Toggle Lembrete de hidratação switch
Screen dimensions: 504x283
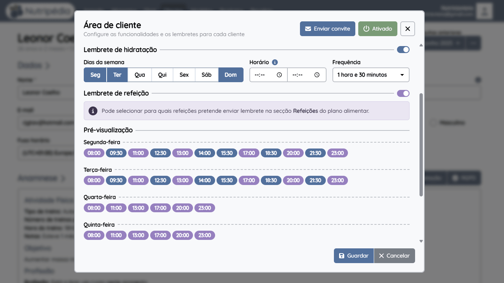pos(403,50)
